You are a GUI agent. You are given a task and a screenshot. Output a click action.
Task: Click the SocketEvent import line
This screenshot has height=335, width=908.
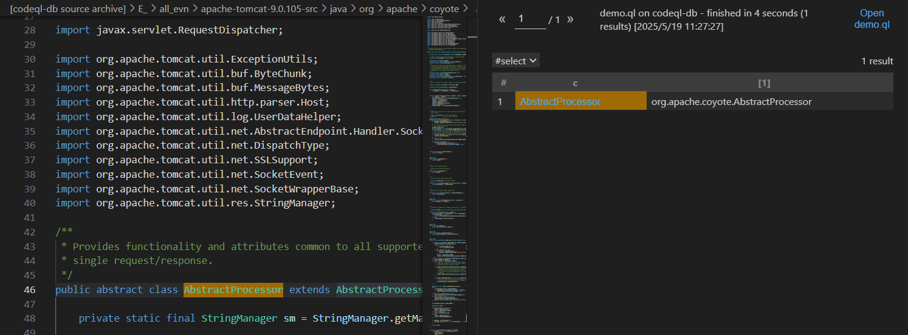click(x=190, y=174)
